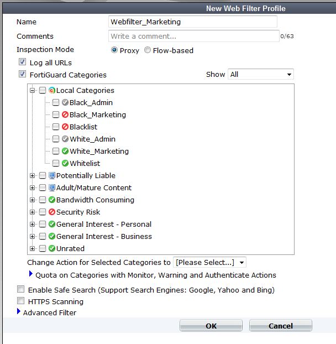Image resolution: width=336 pixels, height=344 pixels.
Task: Enable HTTPS Scanning checkbox
Action: [20, 301]
